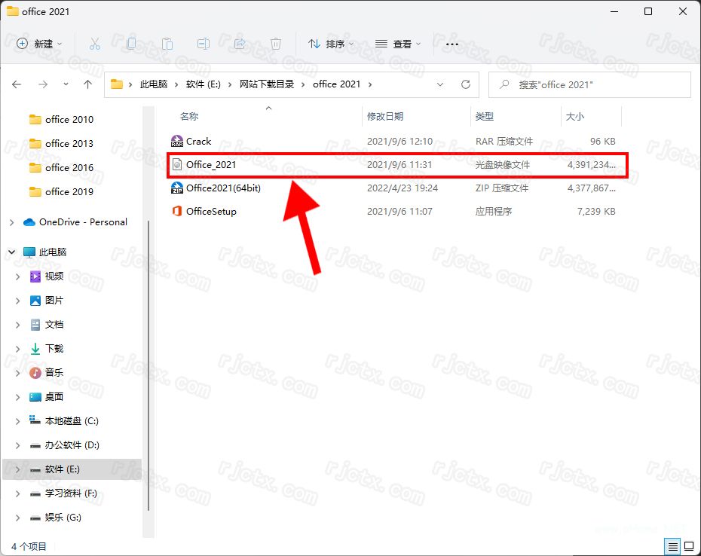The height and width of the screenshot is (556, 701).
Task: Click the up navigation arrow
Action: (87, 84)
